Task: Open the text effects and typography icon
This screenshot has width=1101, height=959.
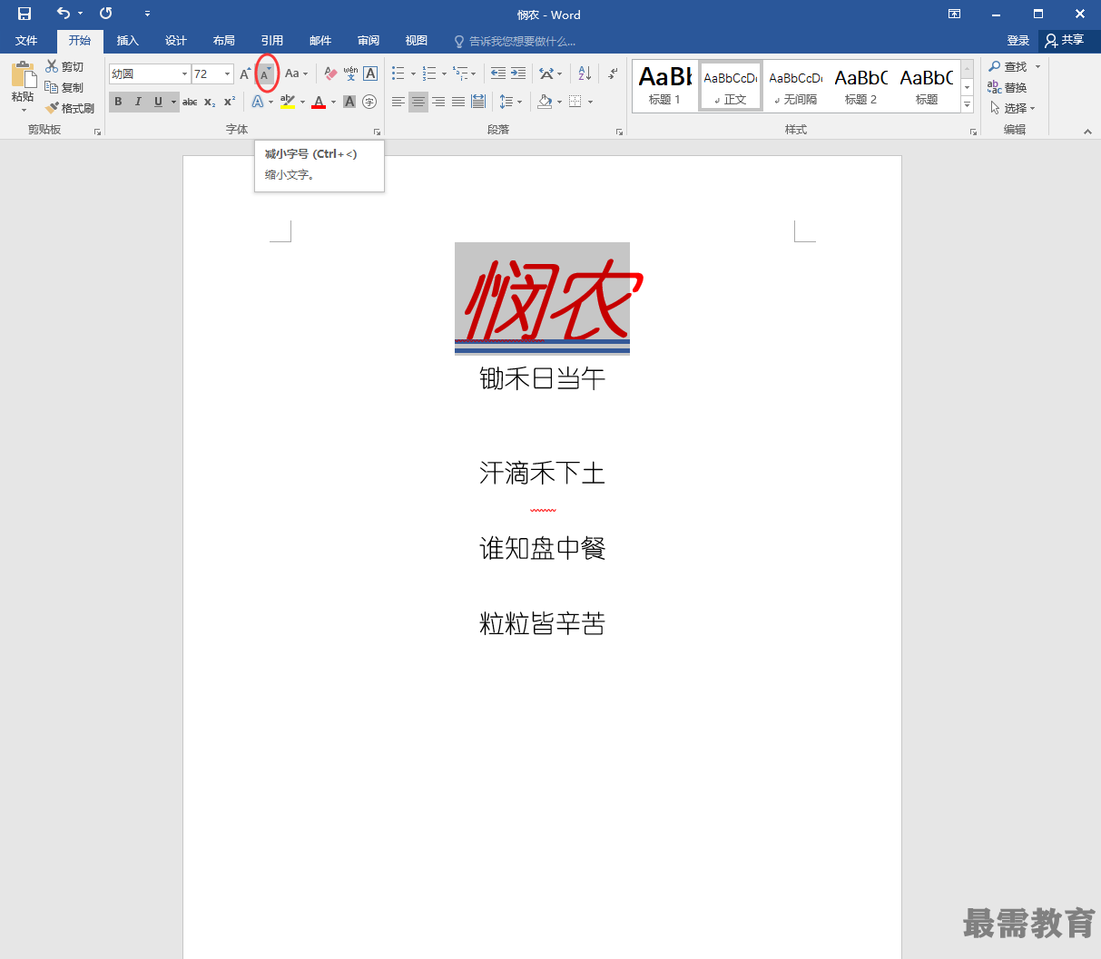Action: click(258, 102)
